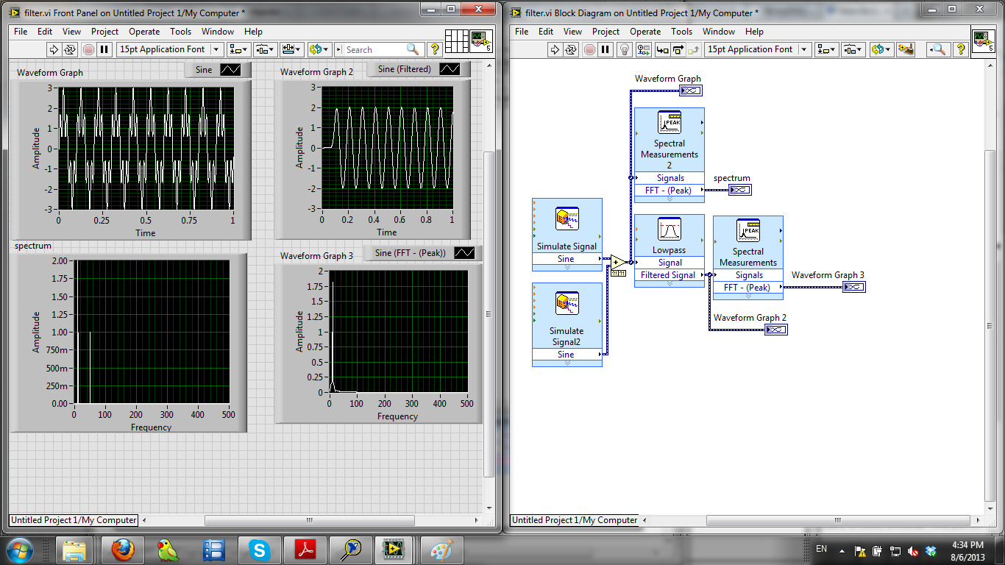This screenshot has height=565, width=1005.
Task: Click connector pane grid on Front Panel
Action: (x=457, y=40)
